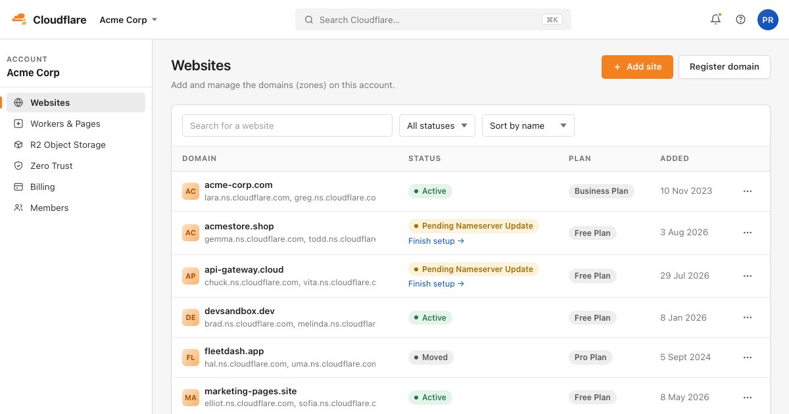This screenshot has height=414, width=789.
Task: Click the STATUS column header
Action: point(425,158)
